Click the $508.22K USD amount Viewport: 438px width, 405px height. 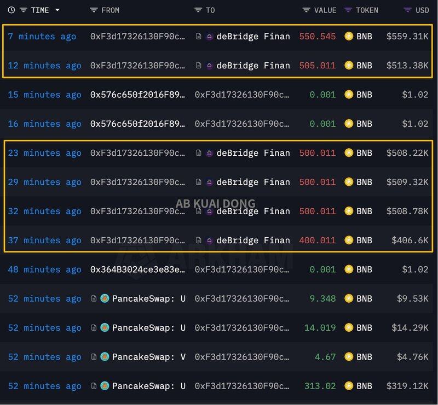pos(407,153)
